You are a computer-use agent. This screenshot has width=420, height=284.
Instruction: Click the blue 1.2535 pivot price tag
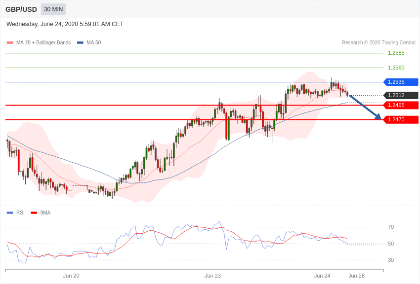[x=401, y=82]
